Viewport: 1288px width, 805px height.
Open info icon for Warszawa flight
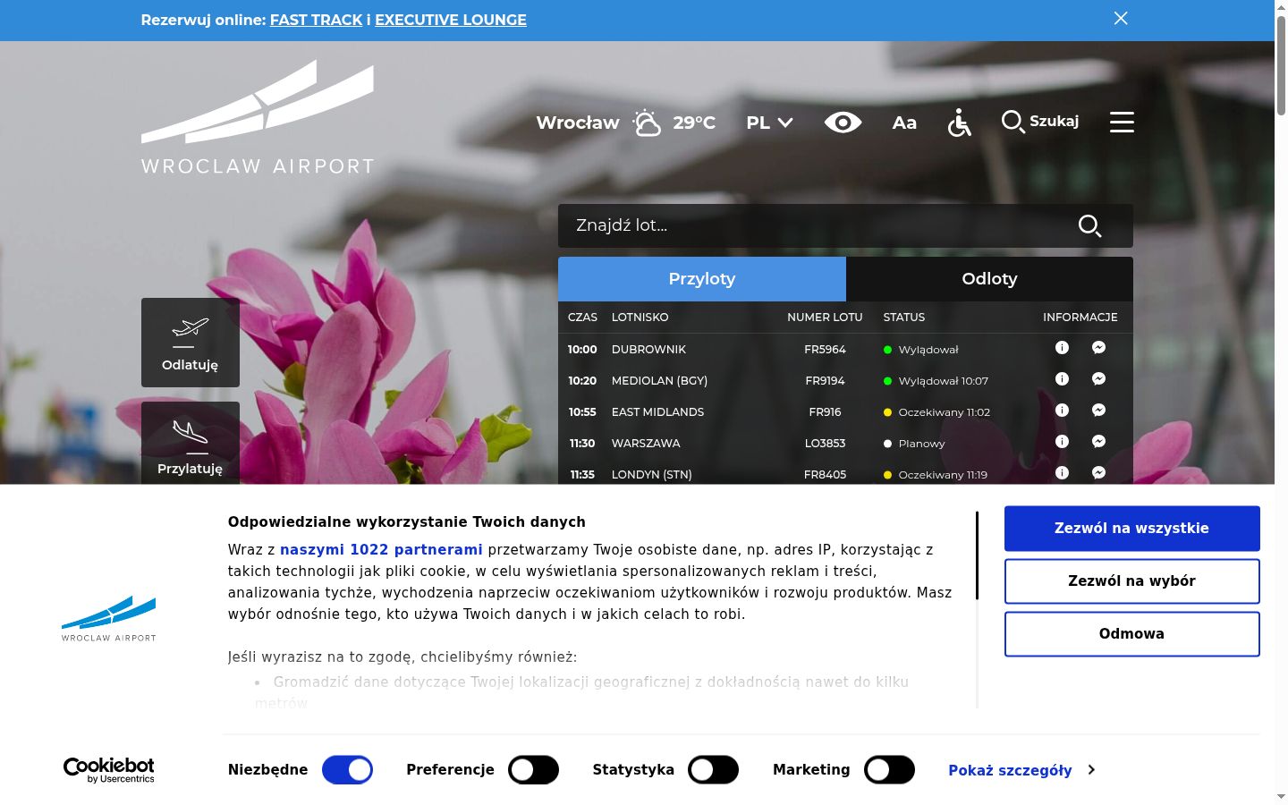(1062, 442)
